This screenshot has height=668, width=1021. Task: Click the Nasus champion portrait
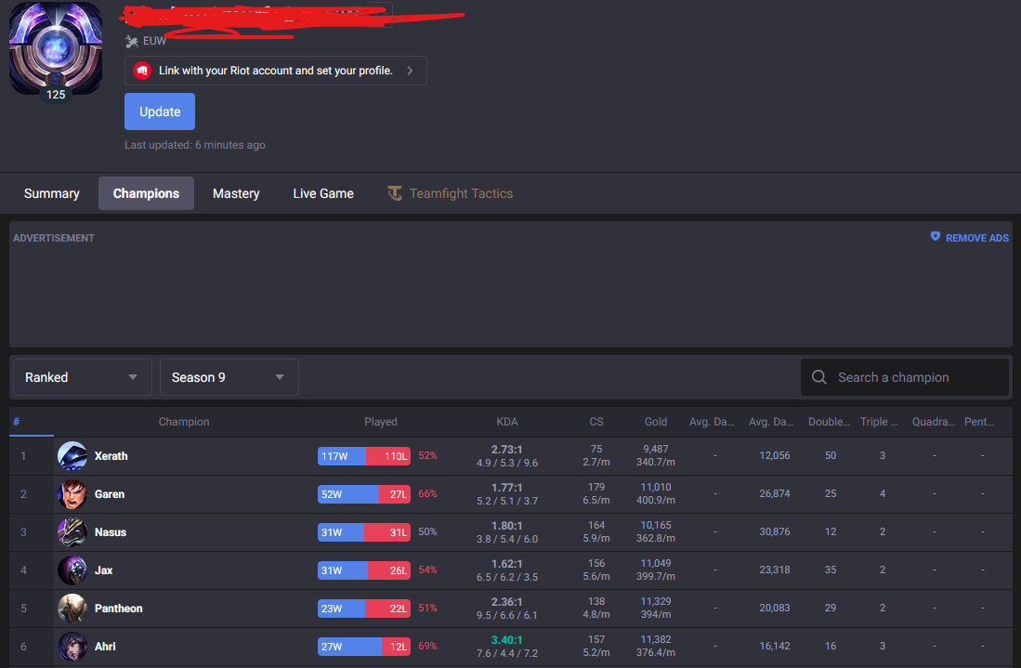point(72,532)
